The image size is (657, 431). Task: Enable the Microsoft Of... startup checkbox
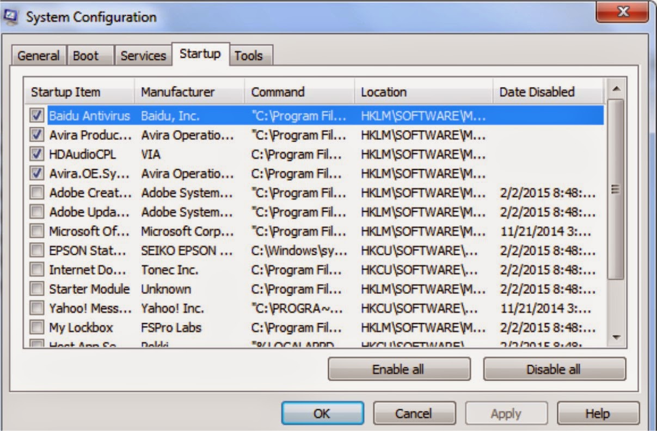[x=37, y=232]
